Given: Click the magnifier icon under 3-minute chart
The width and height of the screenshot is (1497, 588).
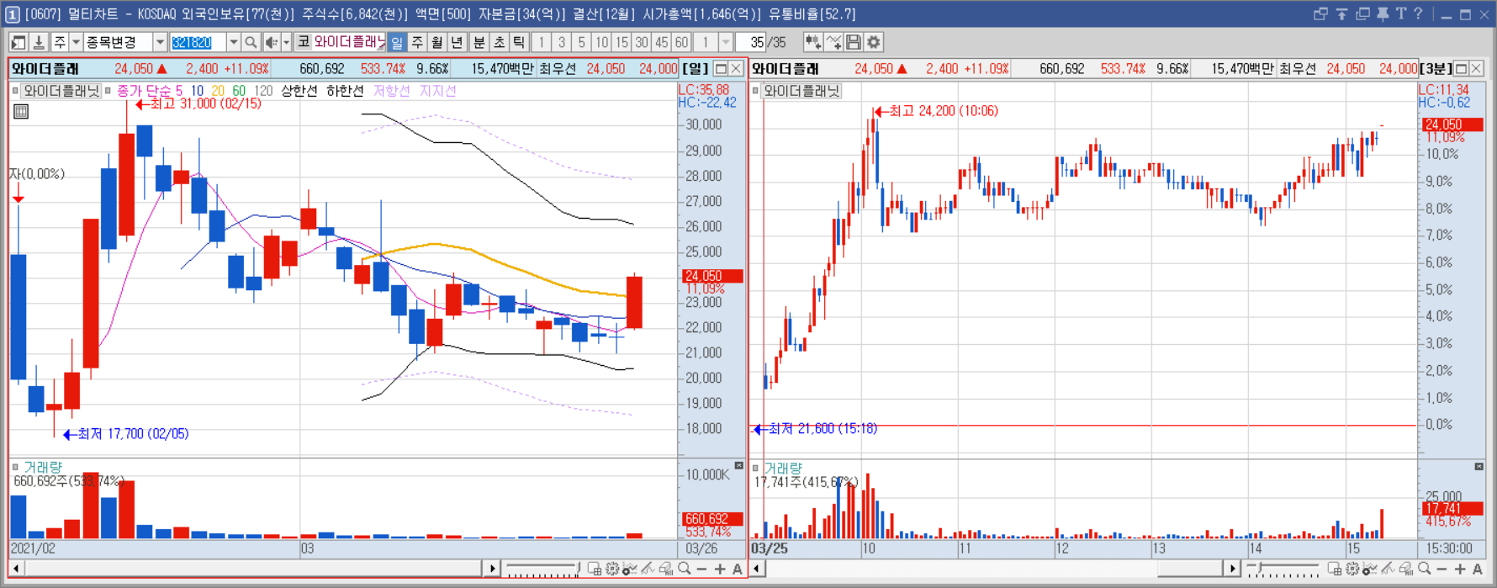Looking at the screenshot, I should tap(1425, 569).
